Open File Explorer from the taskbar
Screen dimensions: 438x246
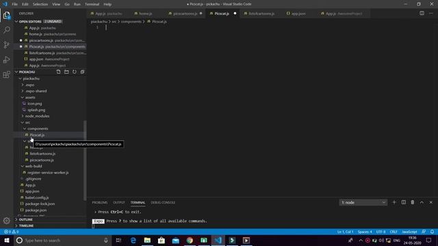click(147, 240)
